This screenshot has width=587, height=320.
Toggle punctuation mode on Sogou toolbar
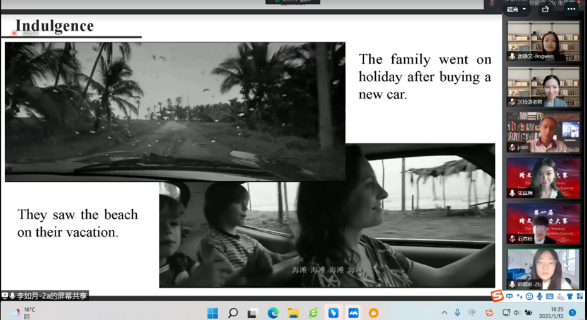click(520, 297)
